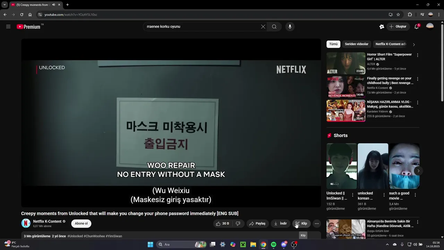This screenshot has width=444, height=250.
Task: Go to browser home page icon
Action: coord(30,15)
